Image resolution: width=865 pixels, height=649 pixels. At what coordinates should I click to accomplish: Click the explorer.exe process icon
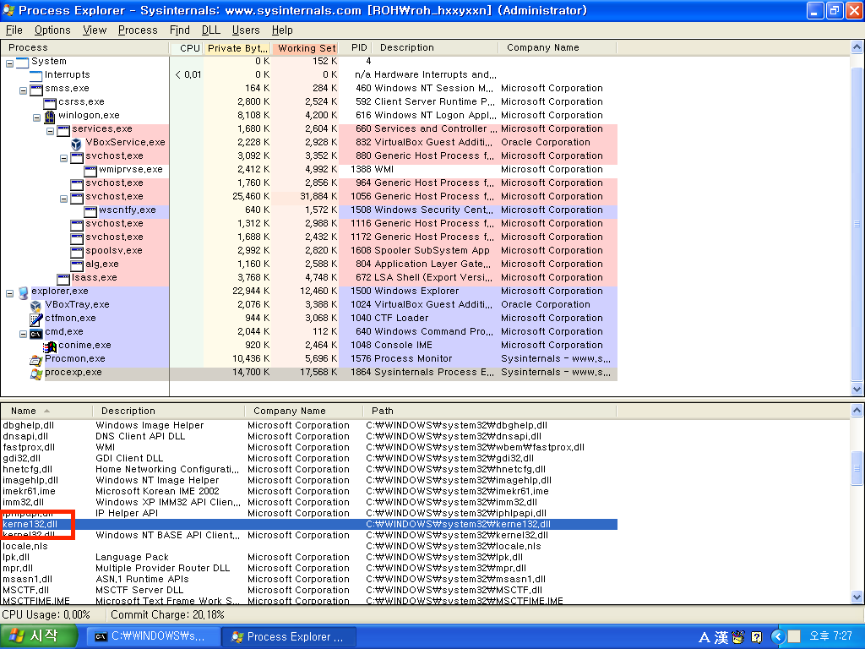click(x=23, y=292)
